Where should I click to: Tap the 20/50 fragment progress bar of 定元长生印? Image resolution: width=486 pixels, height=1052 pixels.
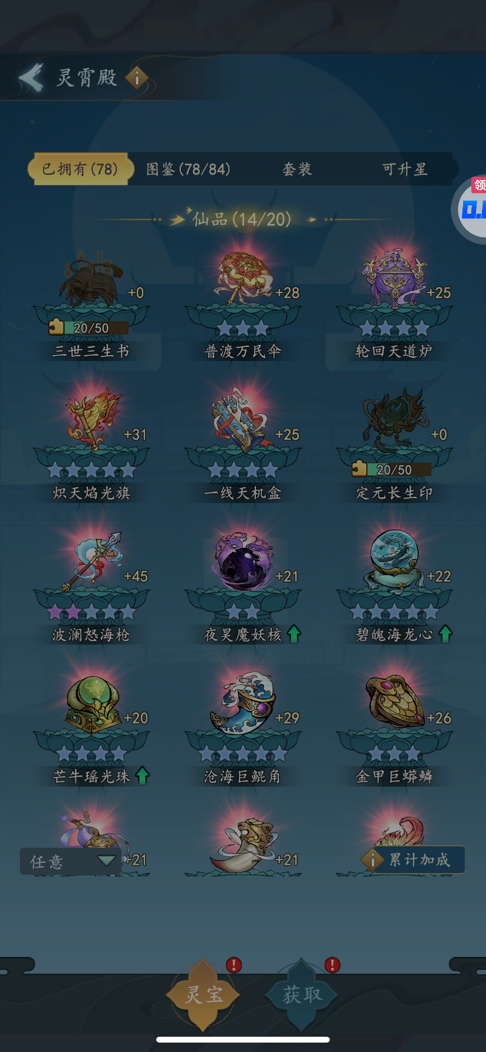pos(392,469)
